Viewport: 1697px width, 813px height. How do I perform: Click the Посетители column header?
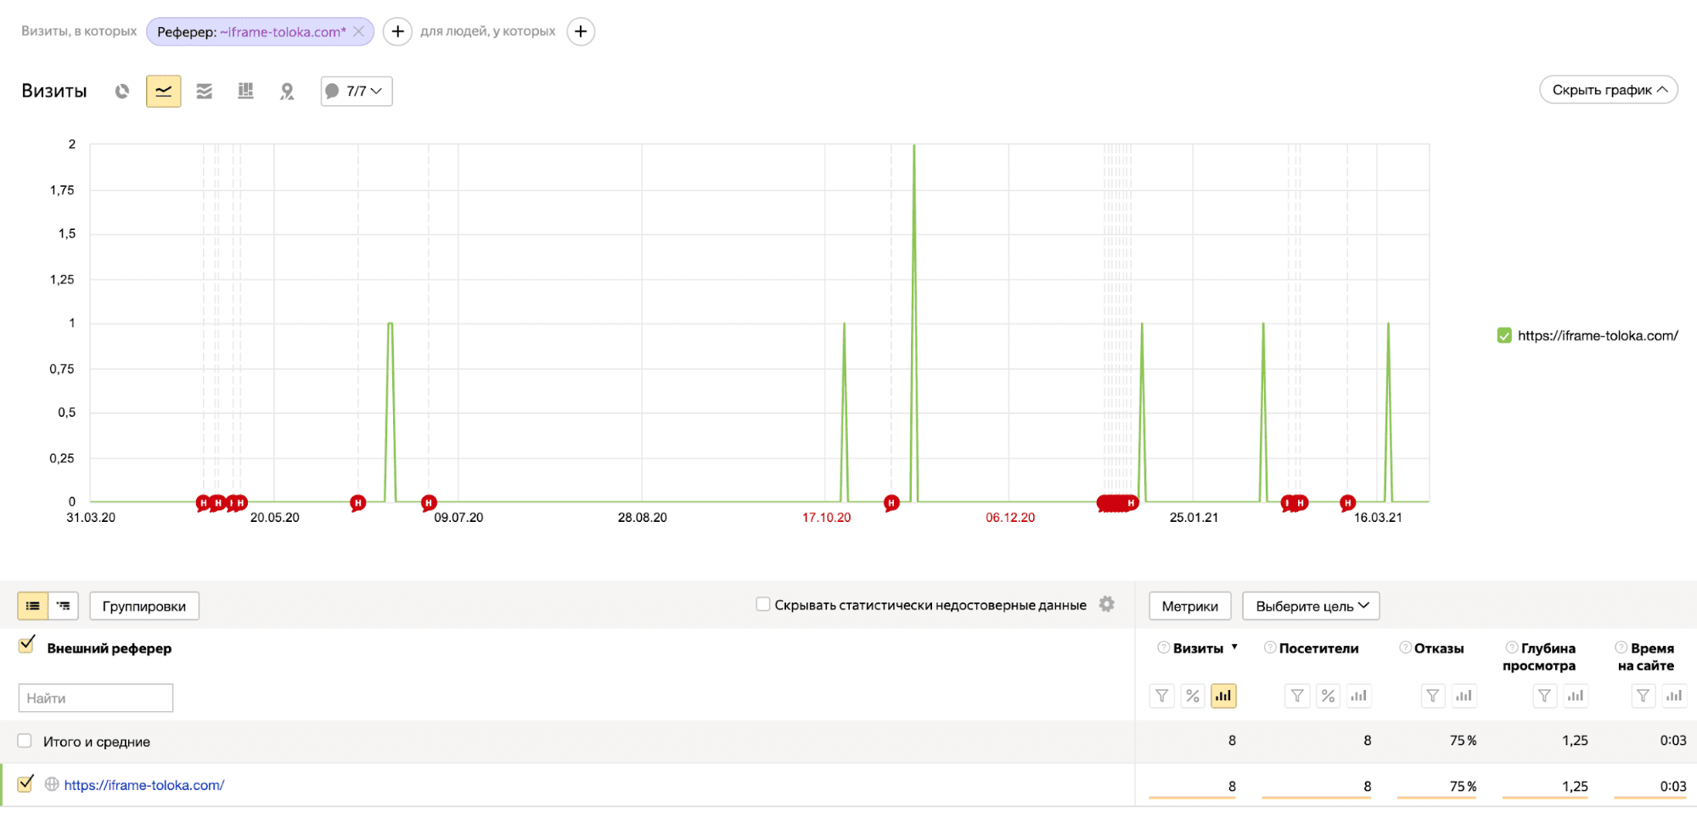(1318, 648)
